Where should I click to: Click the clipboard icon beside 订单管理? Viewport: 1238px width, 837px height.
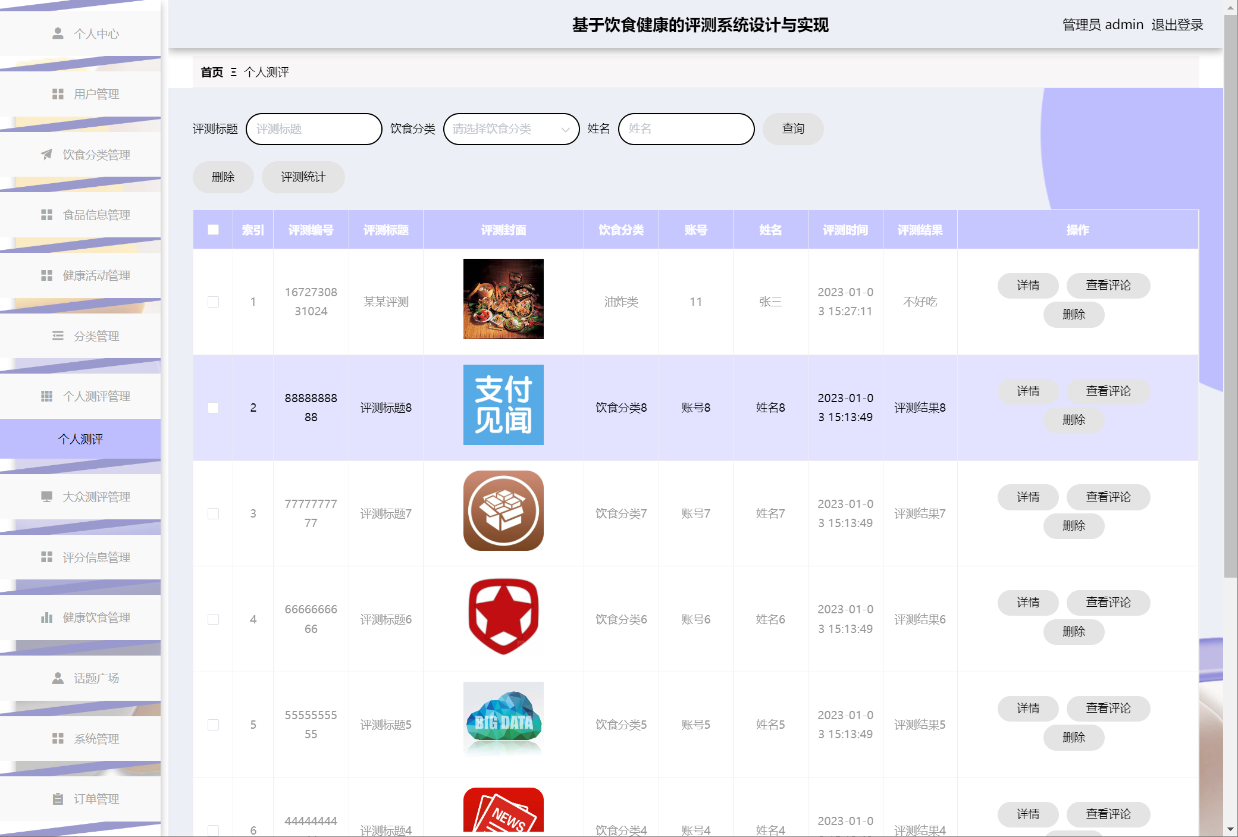coord(58,799)
